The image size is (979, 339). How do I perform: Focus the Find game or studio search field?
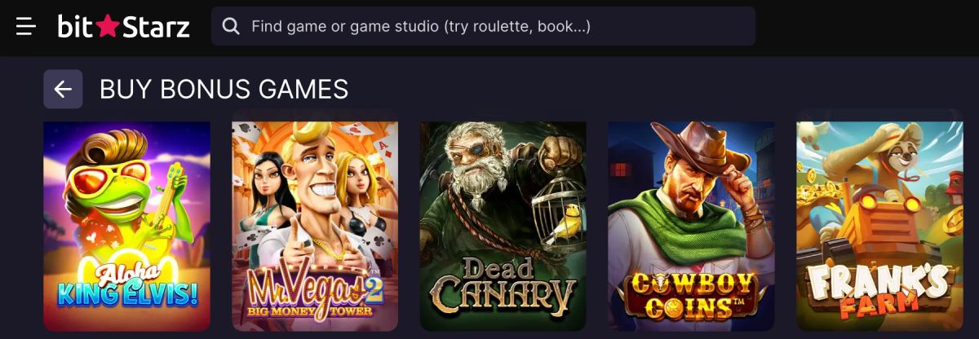coord(483,26)
